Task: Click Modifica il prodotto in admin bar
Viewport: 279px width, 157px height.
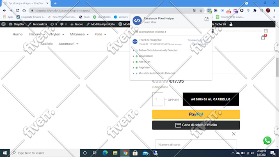Action: (101, 24)
